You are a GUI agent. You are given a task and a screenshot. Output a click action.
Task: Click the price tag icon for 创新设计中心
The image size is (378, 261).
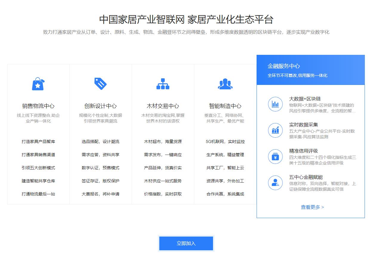100,84
